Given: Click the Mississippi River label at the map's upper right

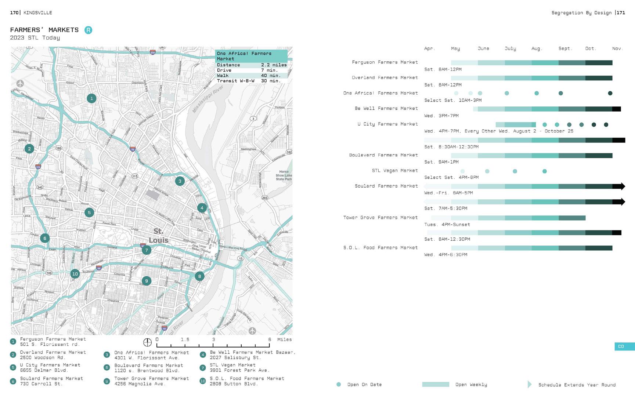Looking at the screenshot, I should pyautogui.click(x=208, y=99).
